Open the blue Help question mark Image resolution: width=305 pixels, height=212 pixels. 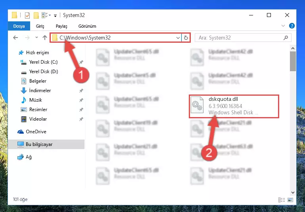click(x=292, y=26)
